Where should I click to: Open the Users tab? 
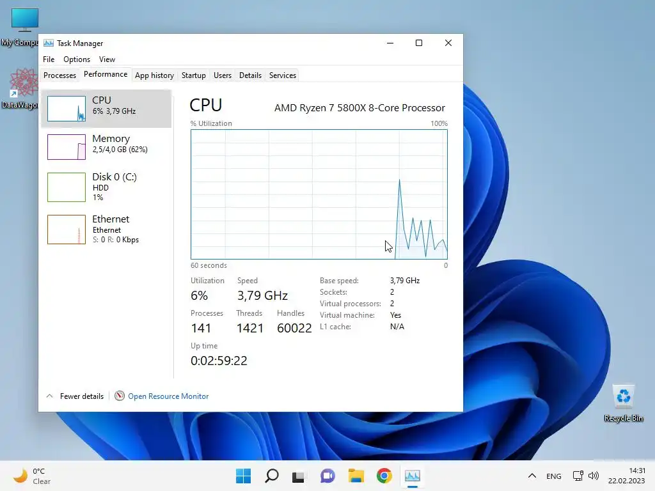(x=222, y=75)
